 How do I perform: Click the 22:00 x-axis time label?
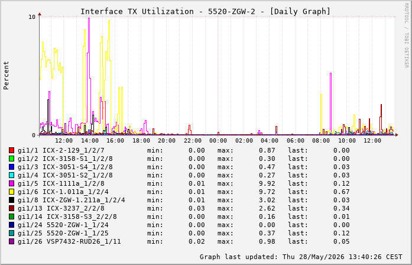(193, 141)
